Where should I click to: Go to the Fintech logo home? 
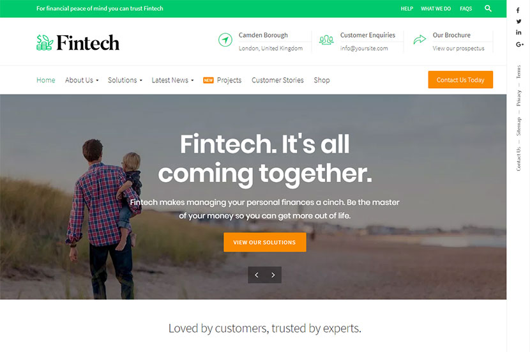78,43
